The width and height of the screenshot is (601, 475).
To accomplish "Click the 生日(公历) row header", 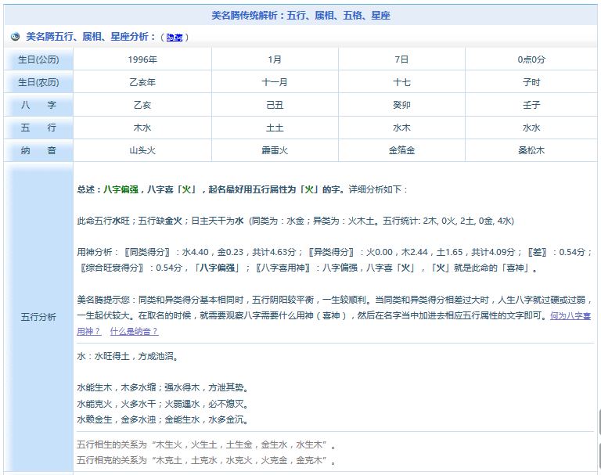I will 38,59.
